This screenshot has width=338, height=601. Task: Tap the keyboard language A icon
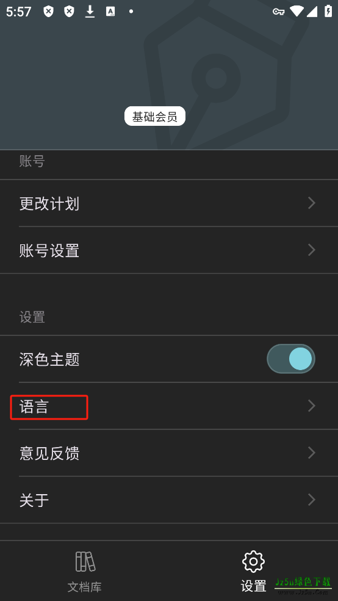click(x=110, y=12)
